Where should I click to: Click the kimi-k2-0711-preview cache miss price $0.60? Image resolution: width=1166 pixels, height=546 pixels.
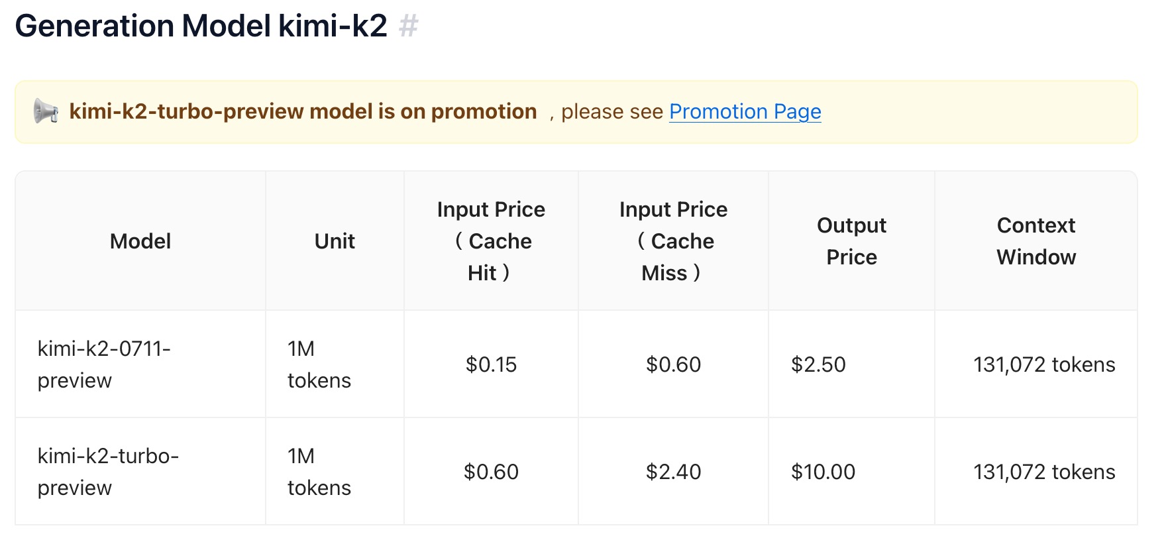point(673,364)
